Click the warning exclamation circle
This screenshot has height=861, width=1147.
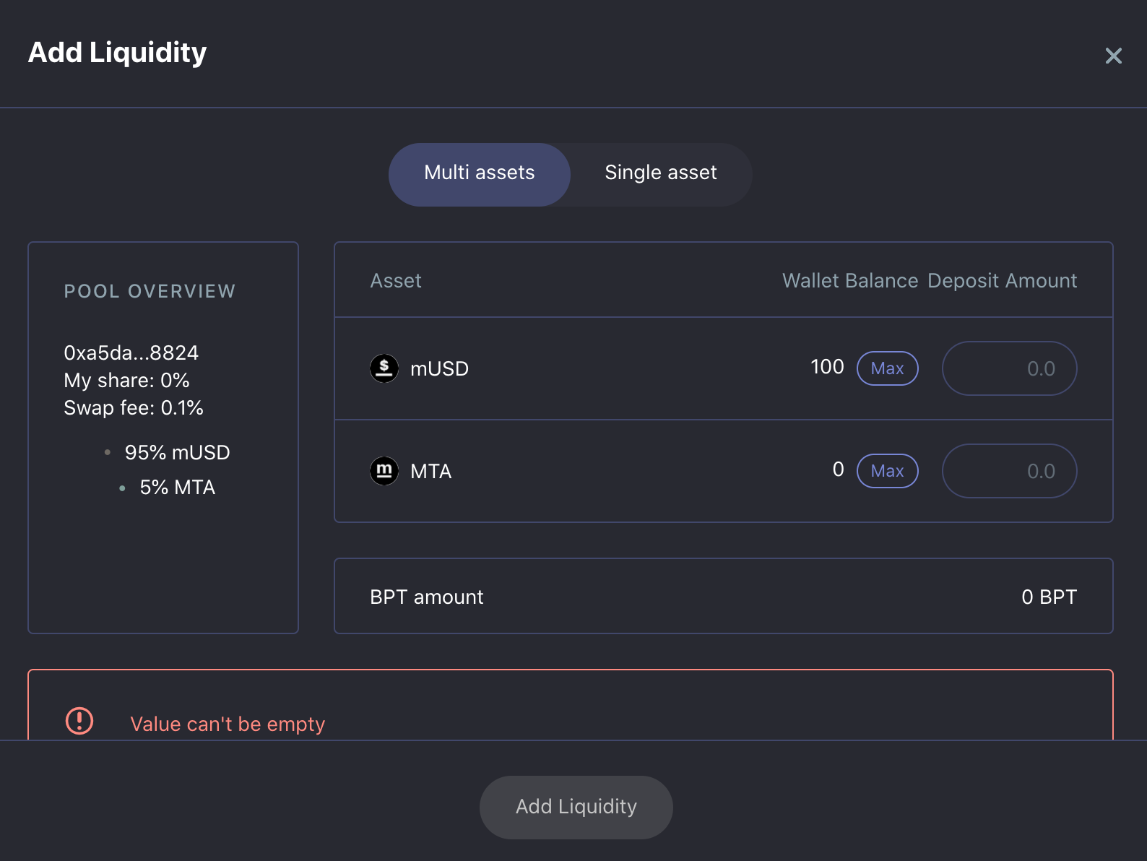point(79,722)
